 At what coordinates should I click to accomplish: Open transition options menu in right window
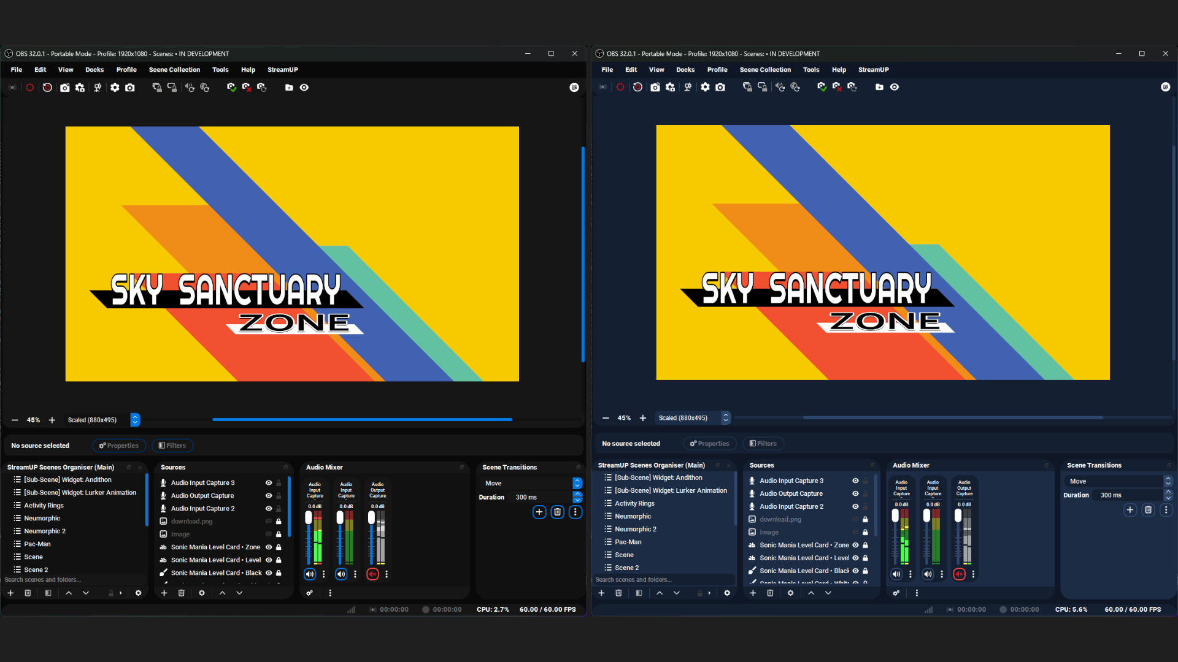click(x=1166, y=510)
